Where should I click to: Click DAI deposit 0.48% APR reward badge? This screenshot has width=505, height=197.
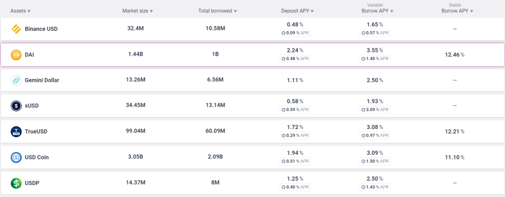[295, 59]
